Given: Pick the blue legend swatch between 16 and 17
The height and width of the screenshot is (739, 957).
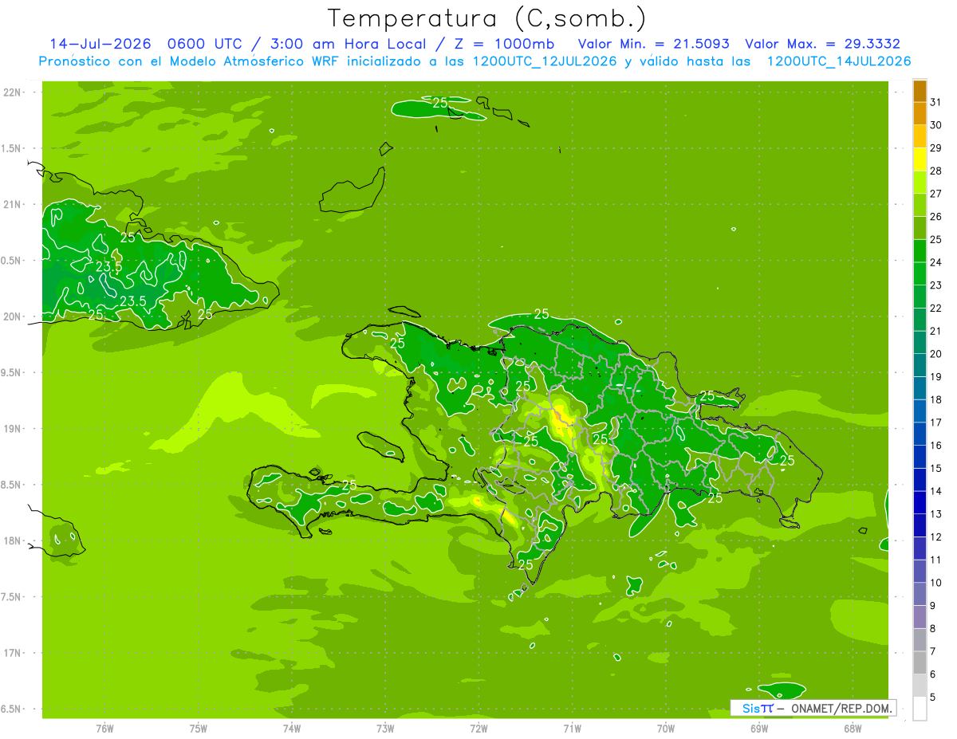Looking at the screenshot, I should [920, 434].
